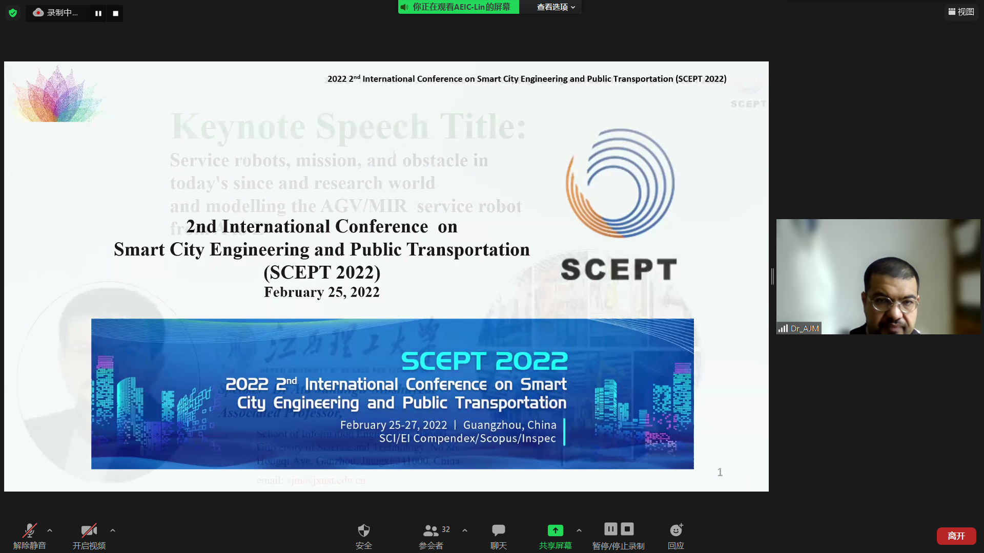Click the SCEPT 2022 blue conference banner
This screenshot has width=984, height=553.
[x=393, y=394]
